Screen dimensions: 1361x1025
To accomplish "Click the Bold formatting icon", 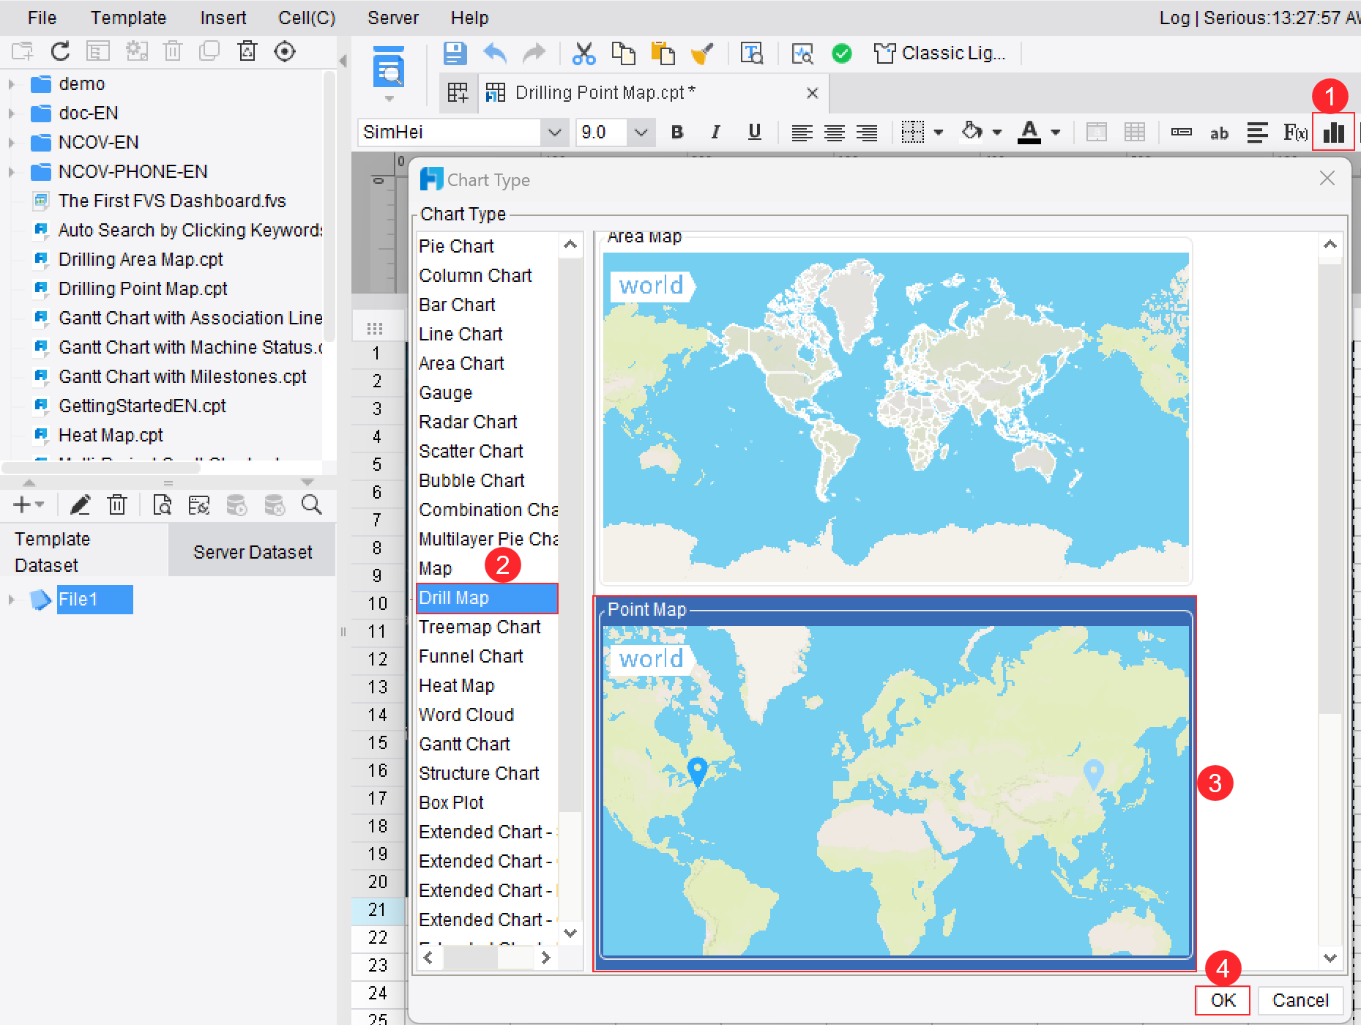I will (x=677, y=132).
